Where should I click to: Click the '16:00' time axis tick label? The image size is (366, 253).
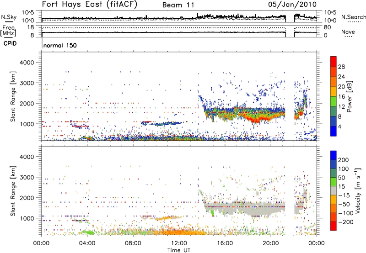pyautogui.click(x=225, y=243)
